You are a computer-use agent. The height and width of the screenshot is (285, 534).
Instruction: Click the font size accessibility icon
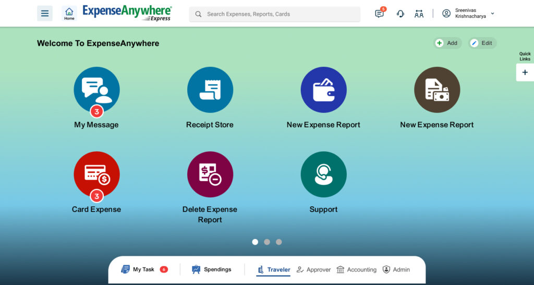(x=419, y=14)
